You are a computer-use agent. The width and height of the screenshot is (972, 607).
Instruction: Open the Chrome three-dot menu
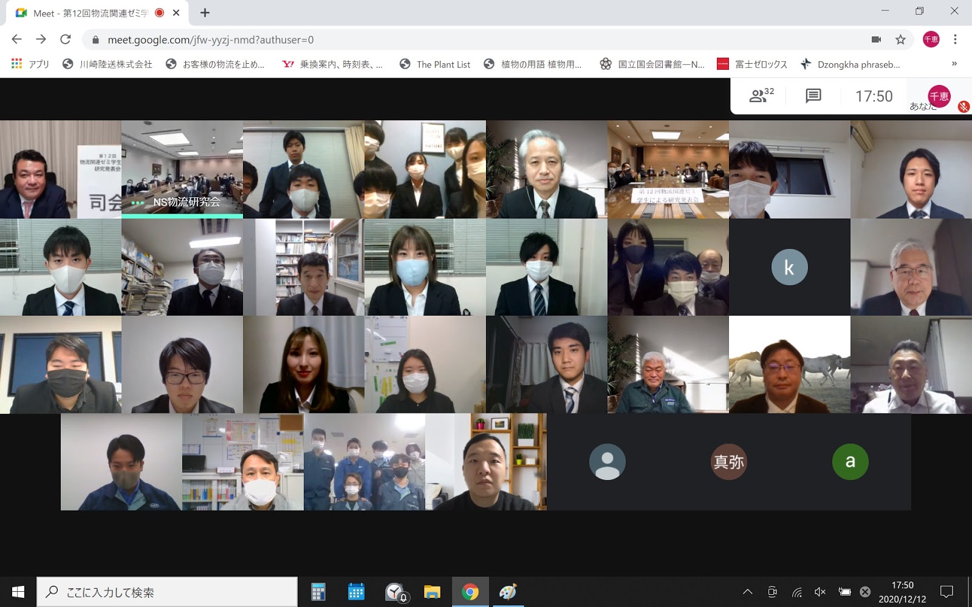pyautogui.click(x=955, y=39)
